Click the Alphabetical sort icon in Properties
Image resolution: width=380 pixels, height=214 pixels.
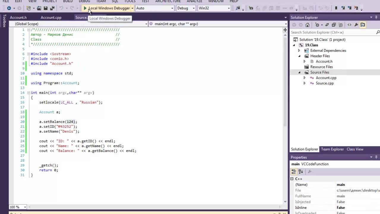click(300, 171)
